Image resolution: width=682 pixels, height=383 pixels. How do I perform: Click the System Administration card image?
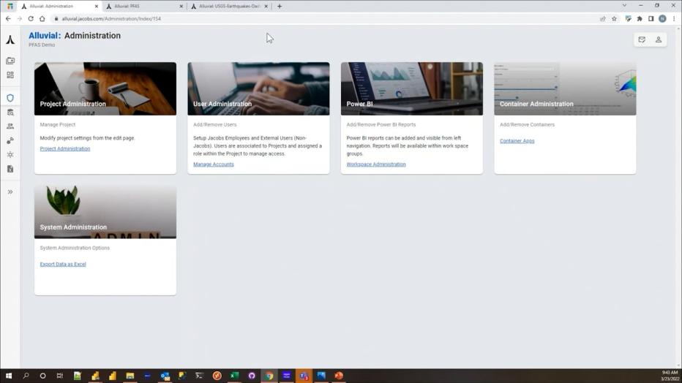coord(105,212)
